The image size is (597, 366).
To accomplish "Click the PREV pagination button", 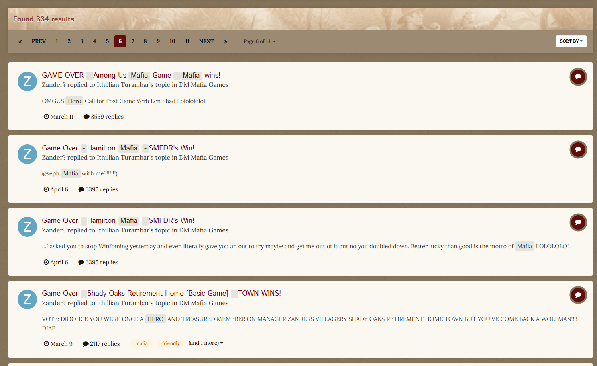I will click(x=39, y=41).
